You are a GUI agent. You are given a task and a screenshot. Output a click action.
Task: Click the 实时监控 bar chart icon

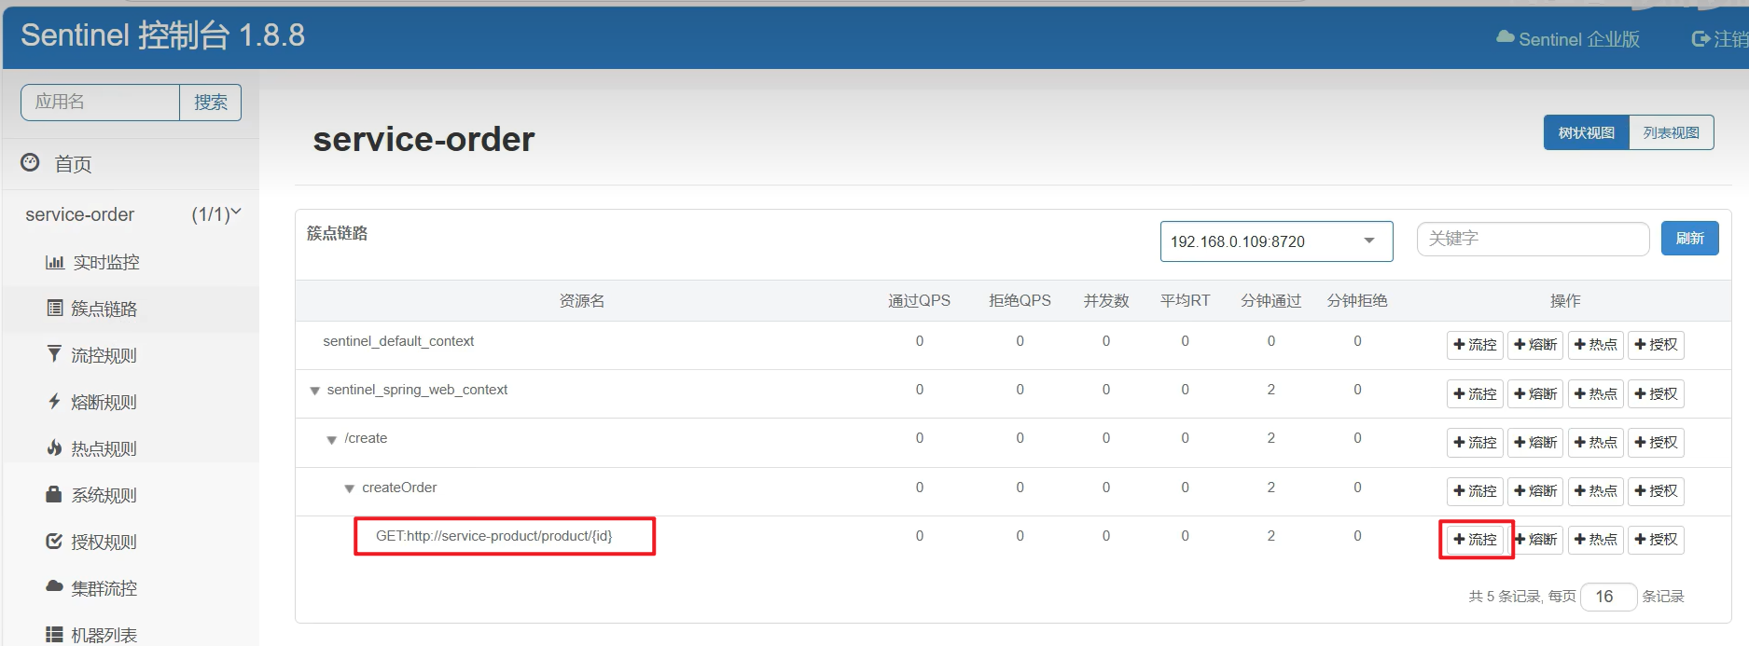coord(55,262)
